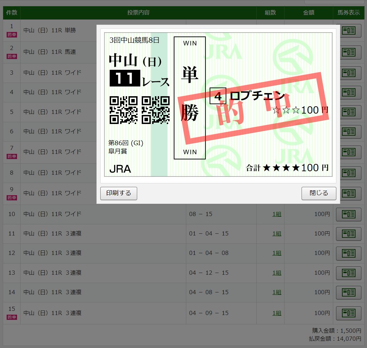Select the 件数 column header
367x348 pixels.
[x=12, y=13]
